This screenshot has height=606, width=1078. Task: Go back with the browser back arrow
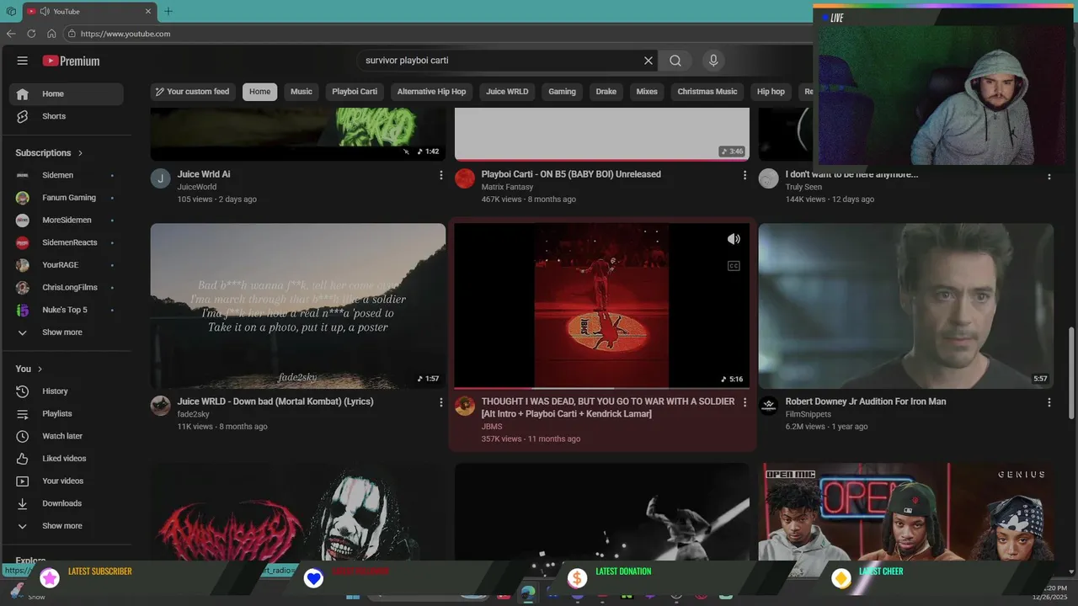click(11, 34)
